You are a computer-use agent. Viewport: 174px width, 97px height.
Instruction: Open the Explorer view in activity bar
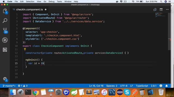tap(5, 11)
